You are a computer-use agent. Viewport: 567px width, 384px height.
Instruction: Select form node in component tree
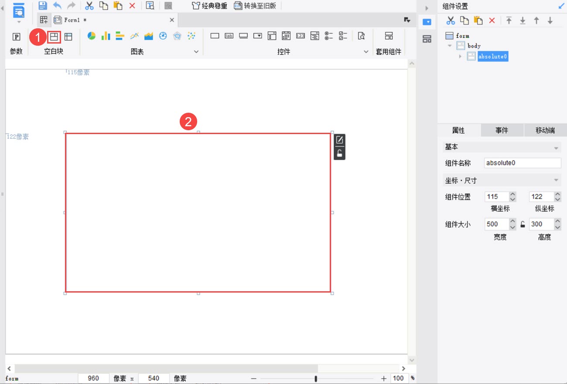pyautogui.click(x=463, y=36)
